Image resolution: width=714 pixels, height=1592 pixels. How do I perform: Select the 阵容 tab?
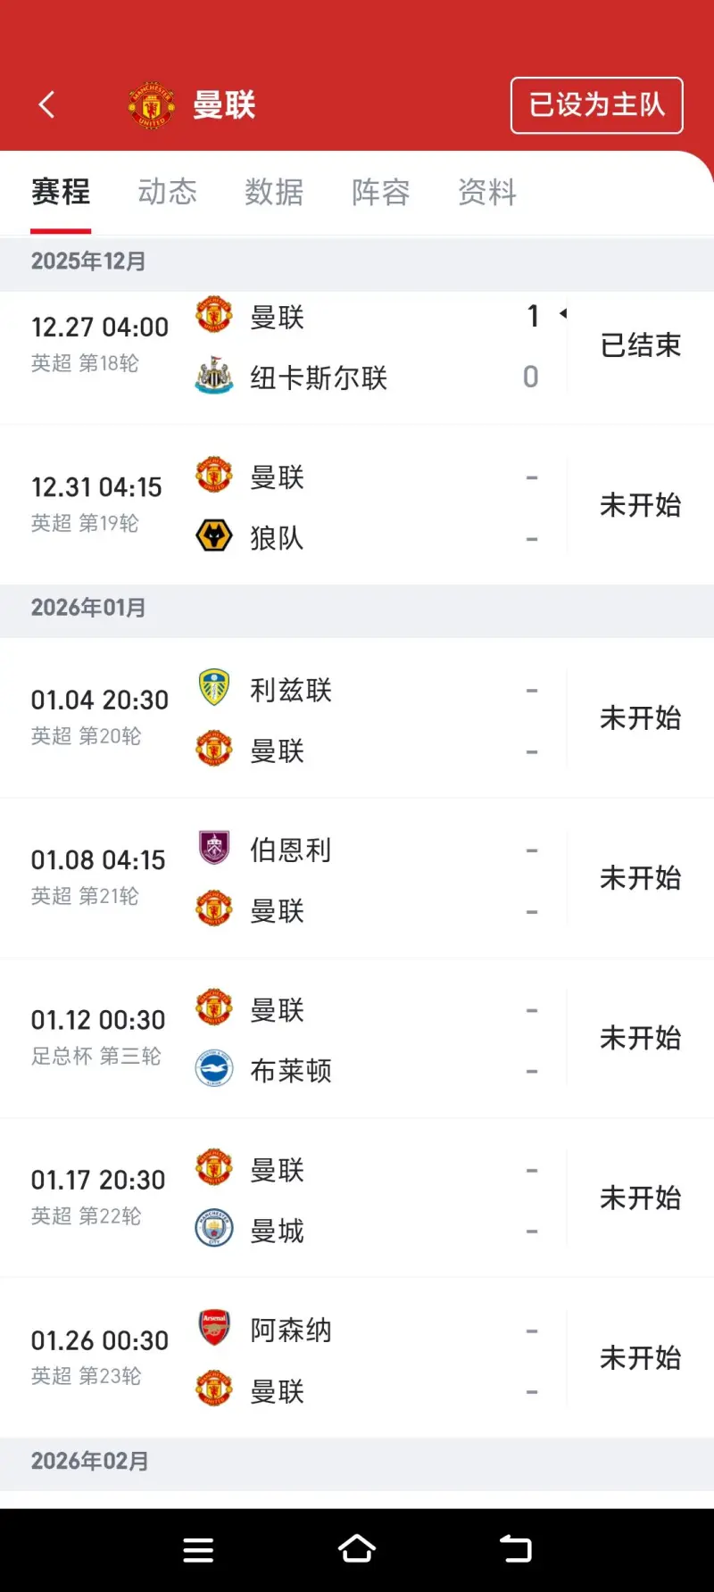pos(380,192)
